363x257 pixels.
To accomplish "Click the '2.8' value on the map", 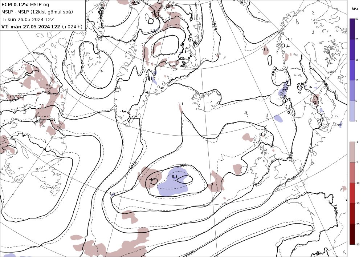I will point(285,89).
